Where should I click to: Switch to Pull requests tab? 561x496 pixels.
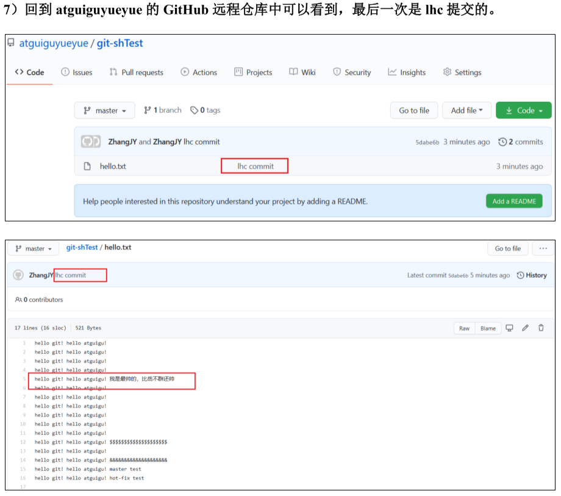tap(137, 72)
